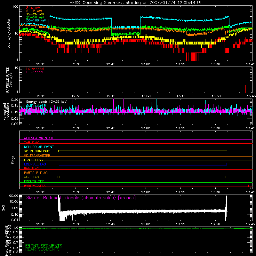The image size is (256, 256).
Task: Click the SAA FLAG label
Action: [x=31, y=168]
